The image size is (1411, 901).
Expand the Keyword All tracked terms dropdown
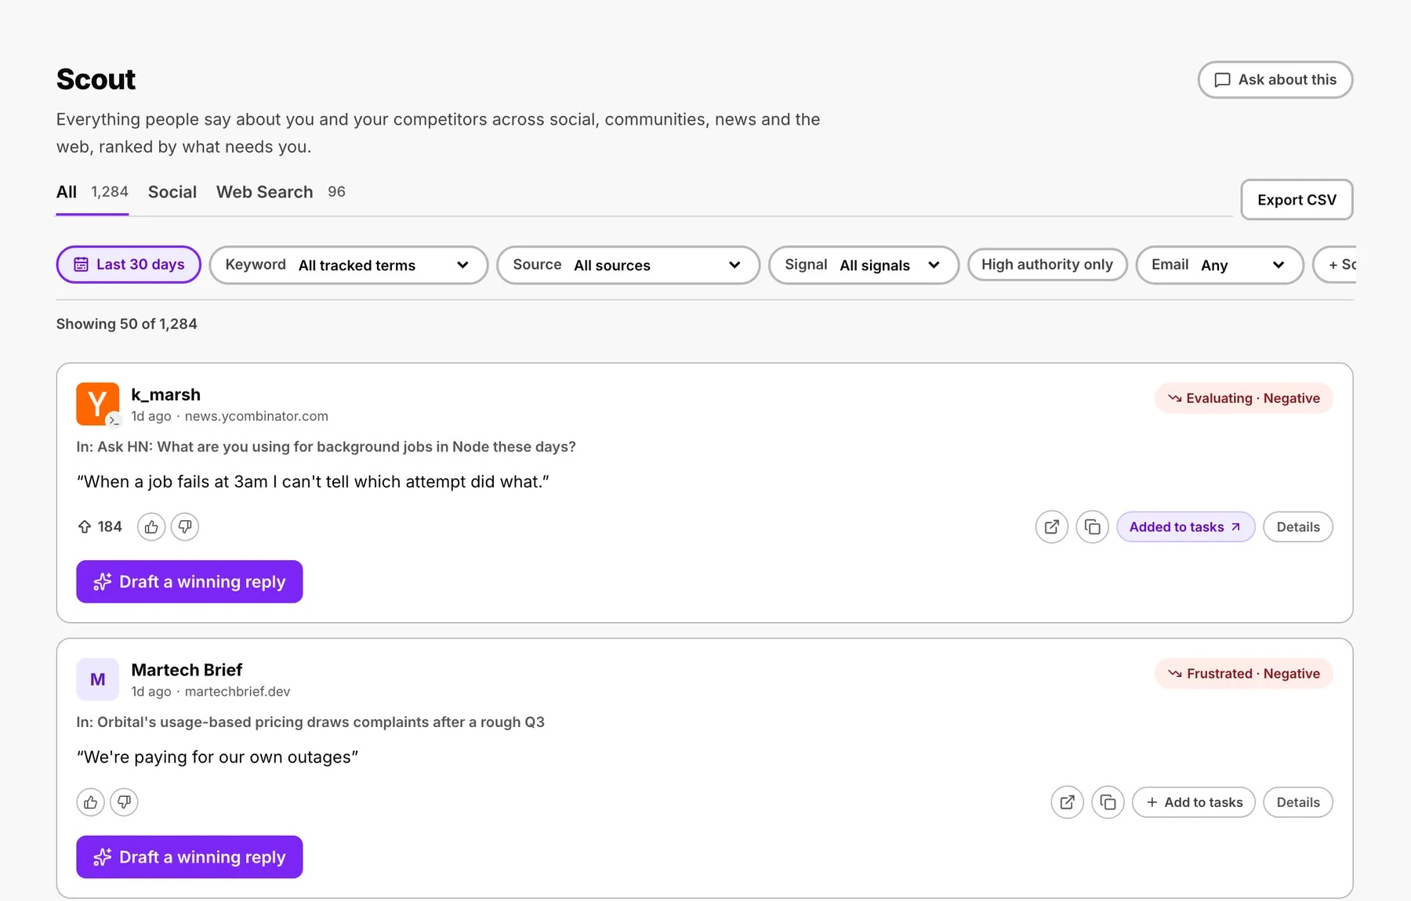(x=349, y=265)
